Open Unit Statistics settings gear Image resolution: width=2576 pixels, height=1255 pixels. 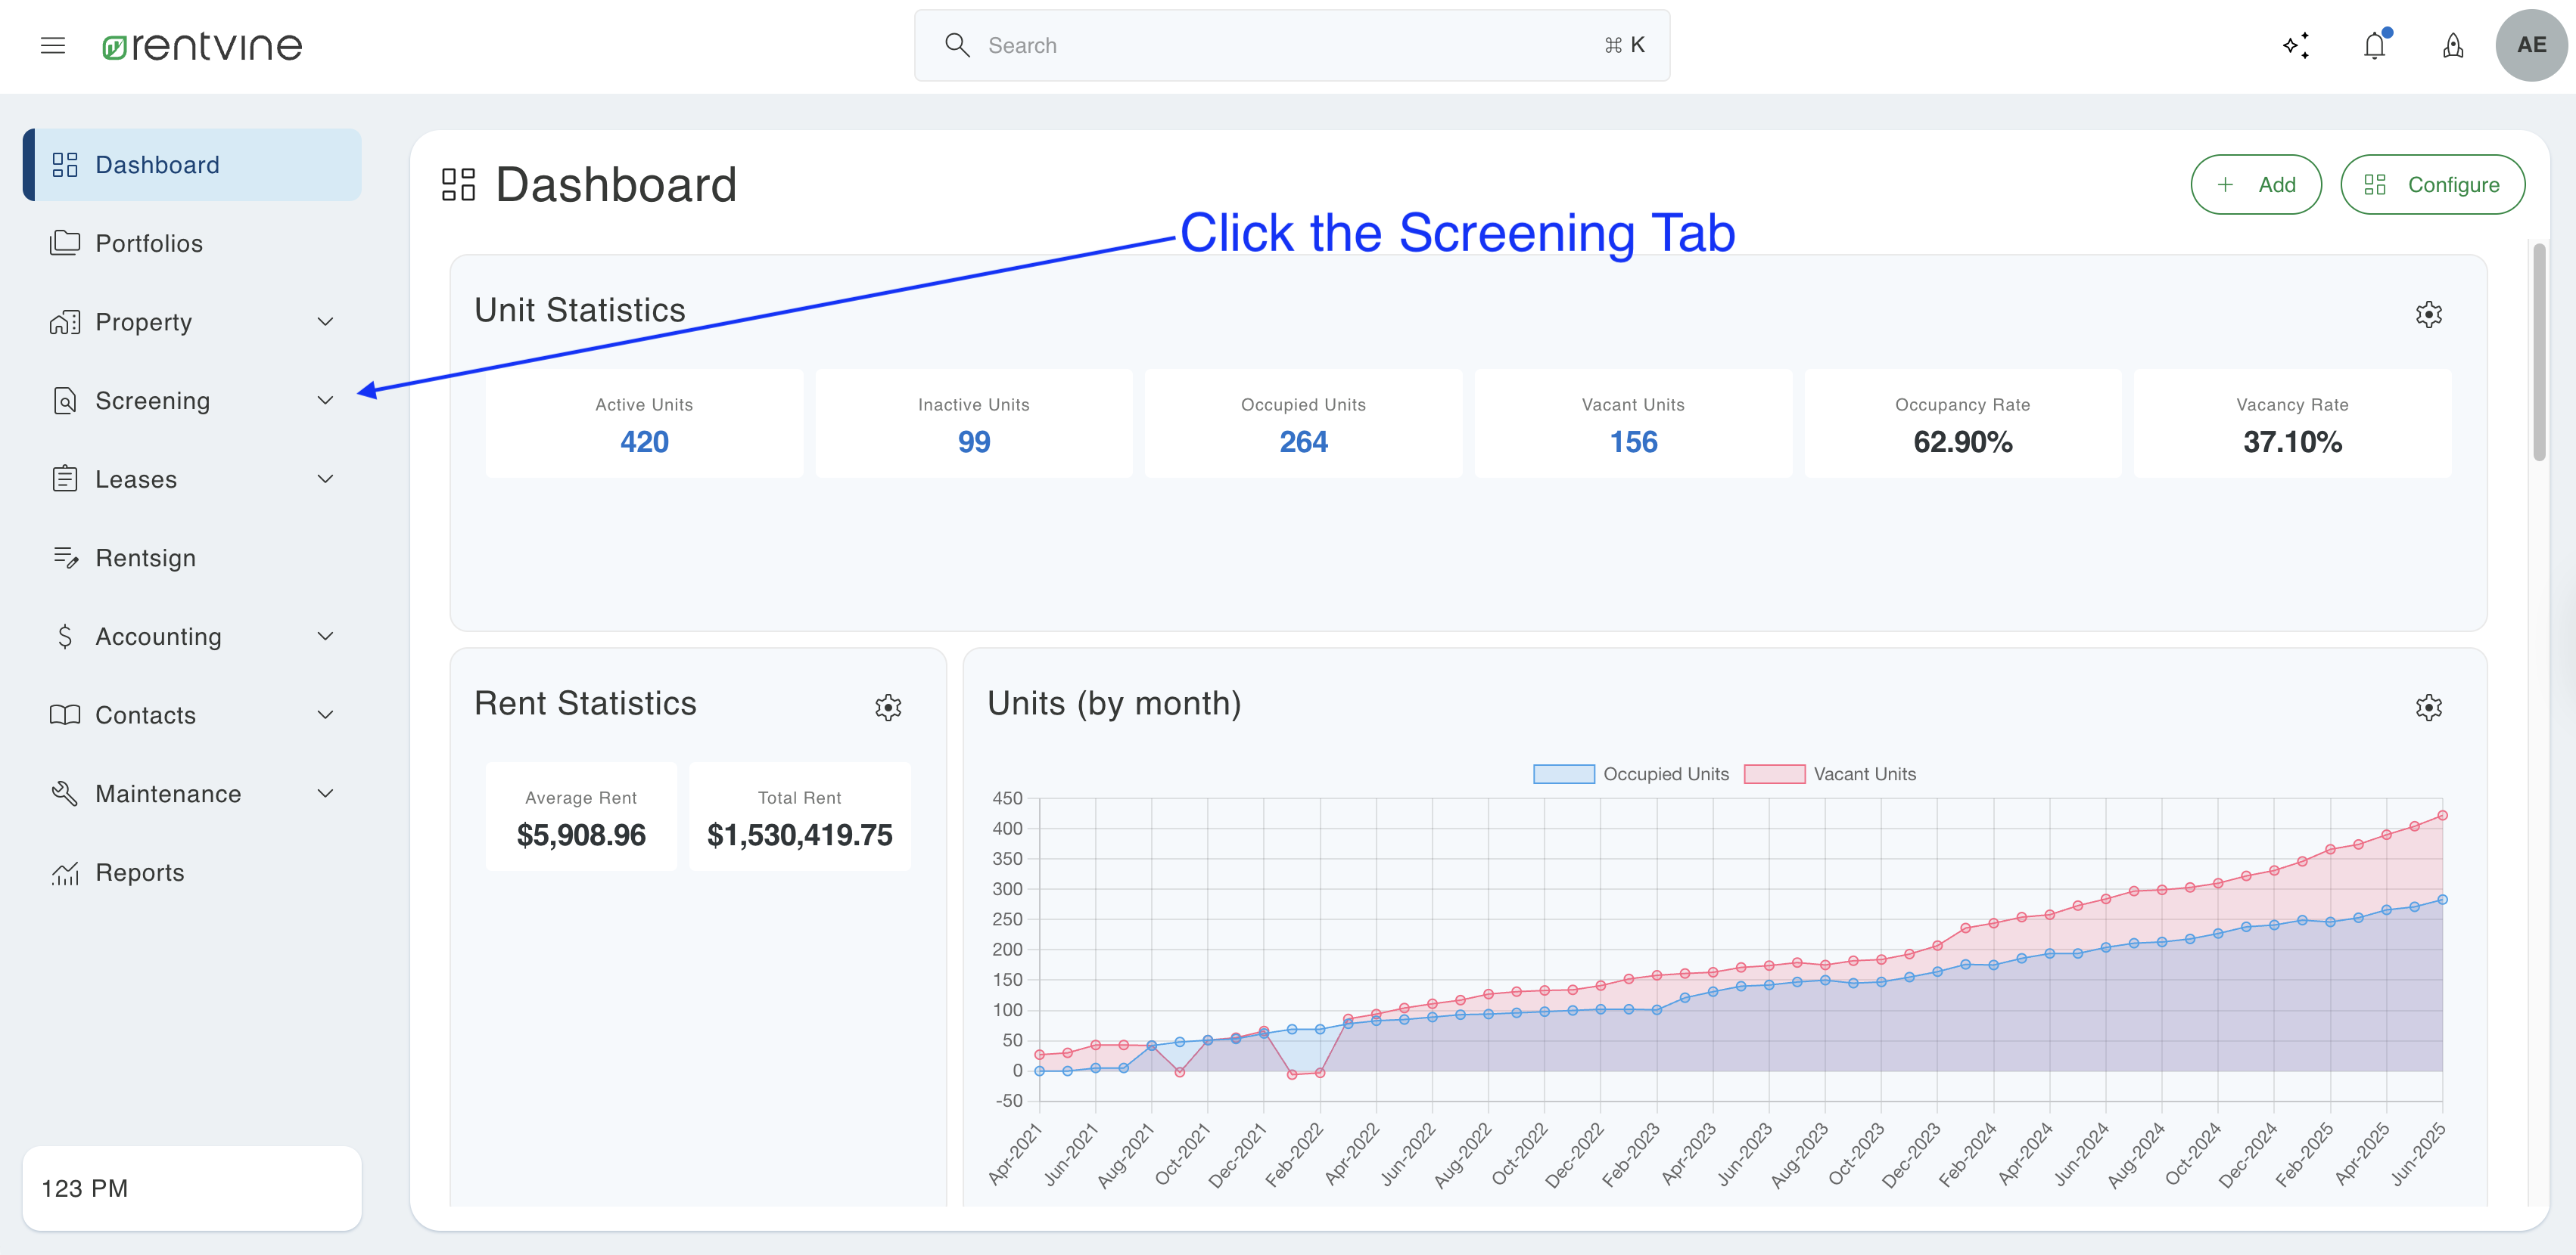2429,314
